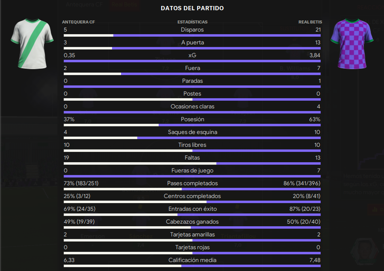Click the Tarjetas amarillas row label
The image size is (384, 271).
(192, 235)
